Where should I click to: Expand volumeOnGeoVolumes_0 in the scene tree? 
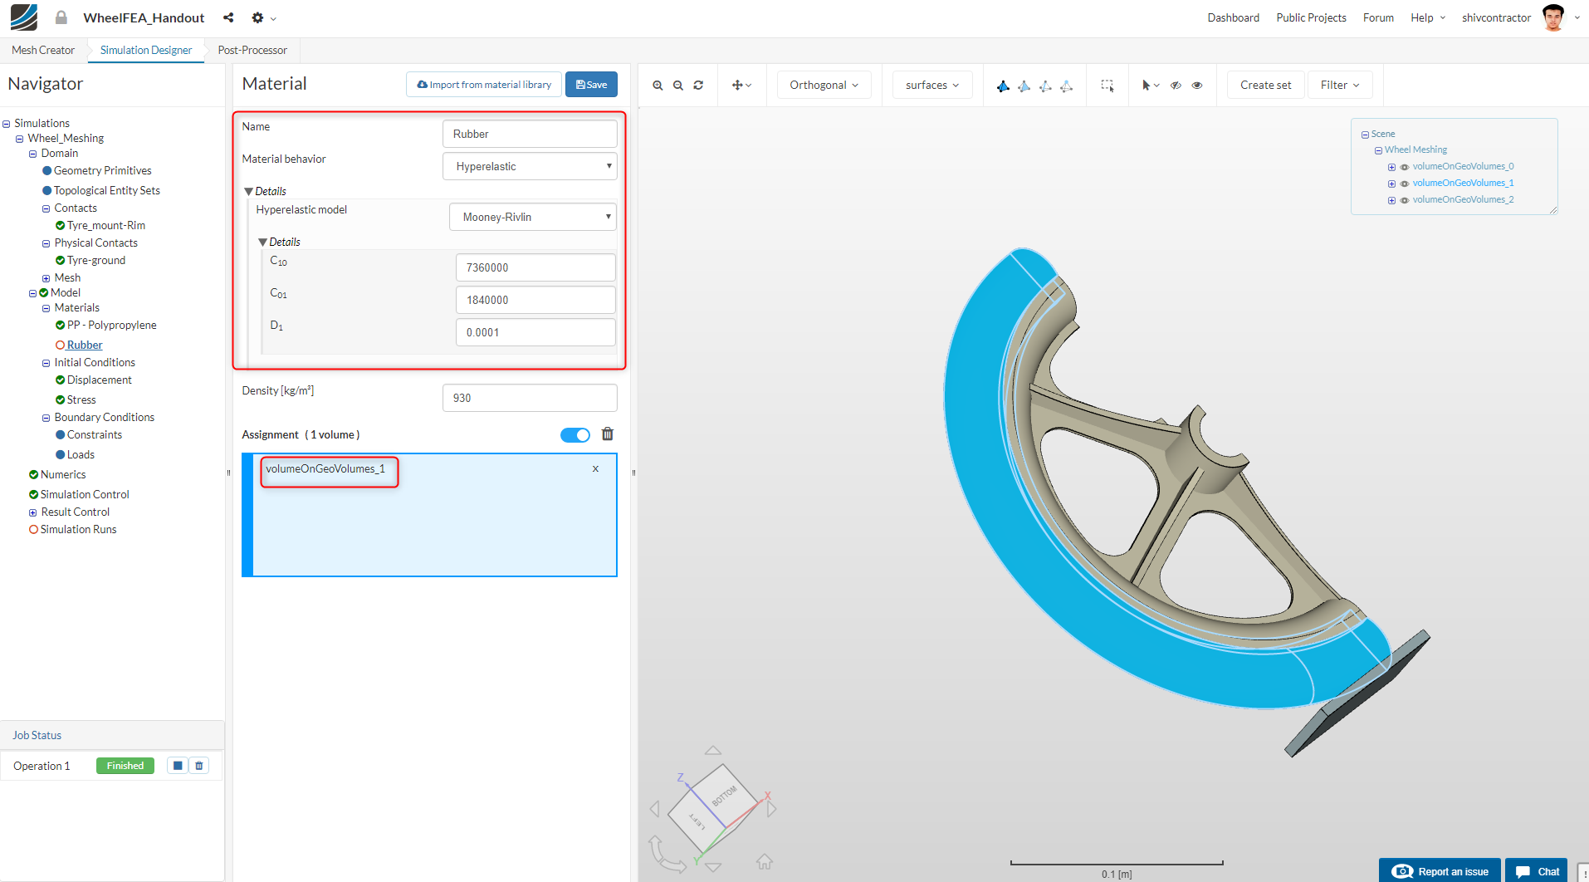(1391, 167)
